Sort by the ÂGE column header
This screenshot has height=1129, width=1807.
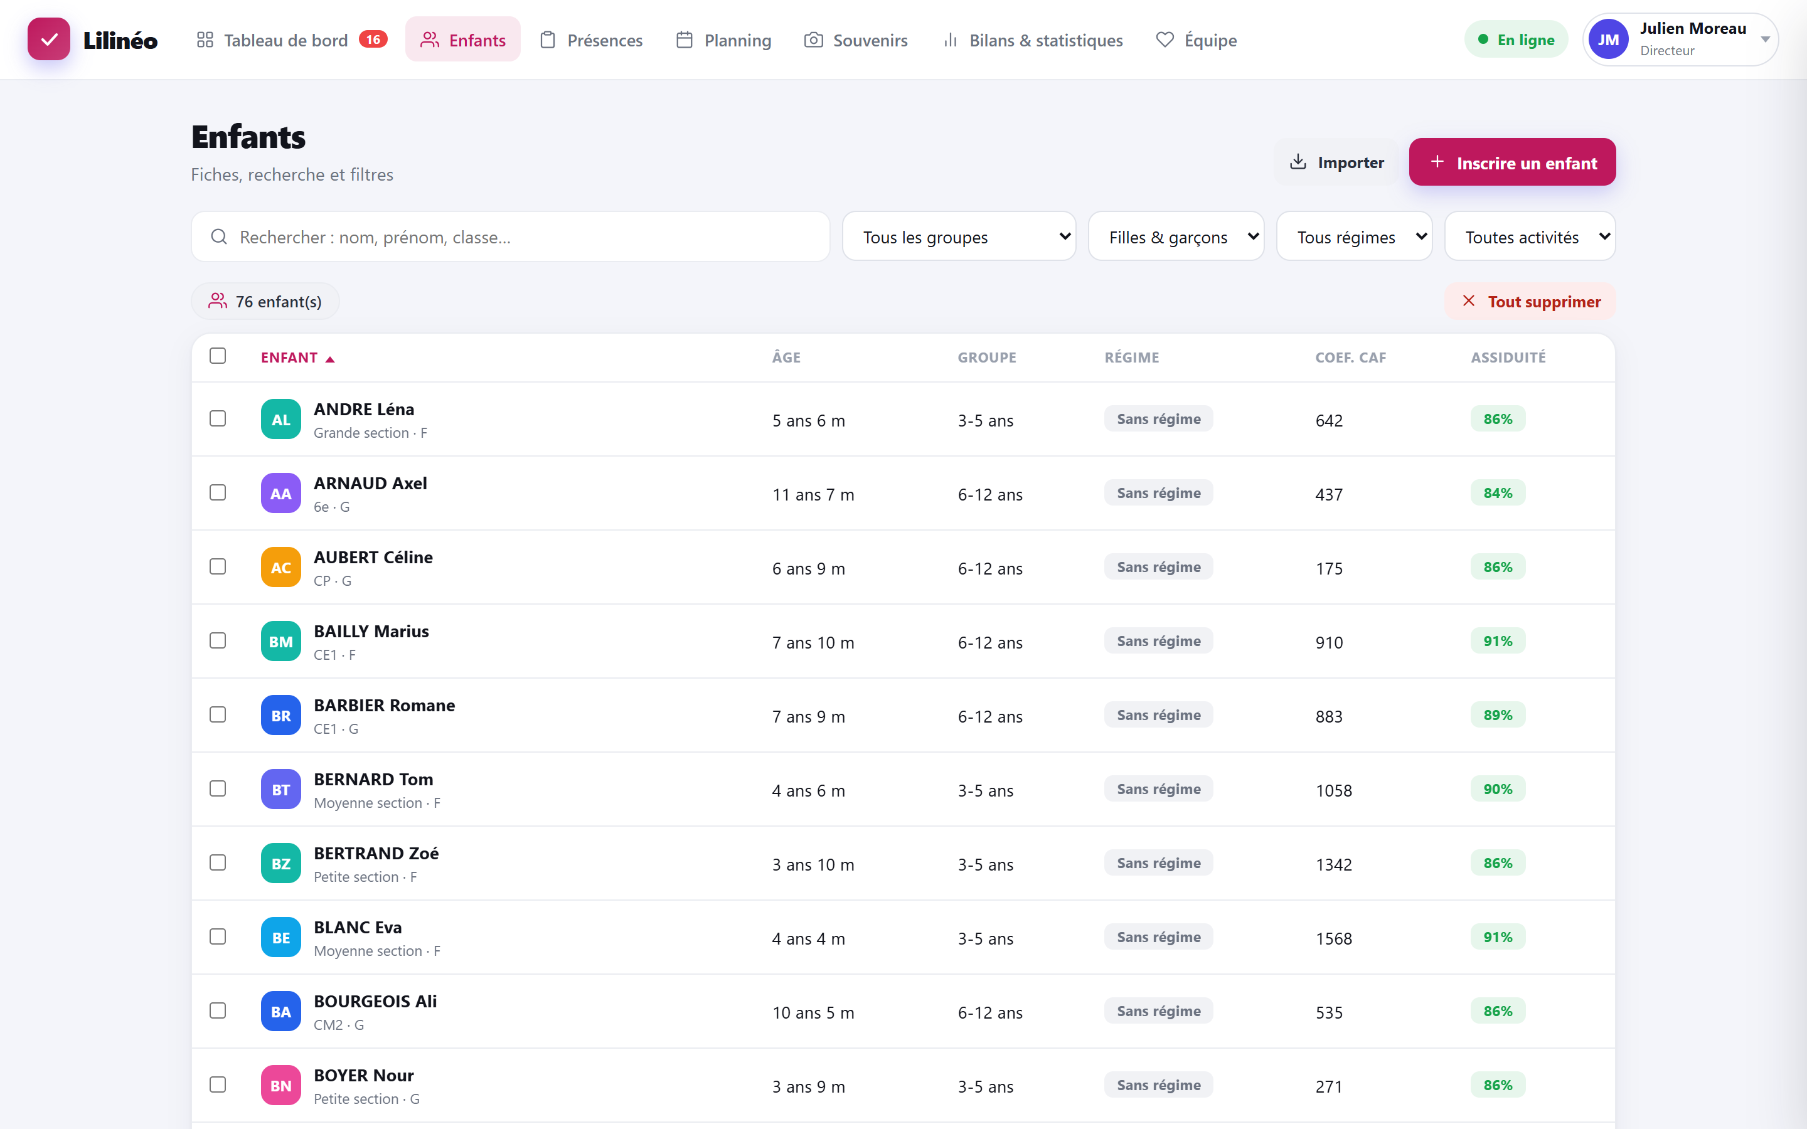coord(786,358)
